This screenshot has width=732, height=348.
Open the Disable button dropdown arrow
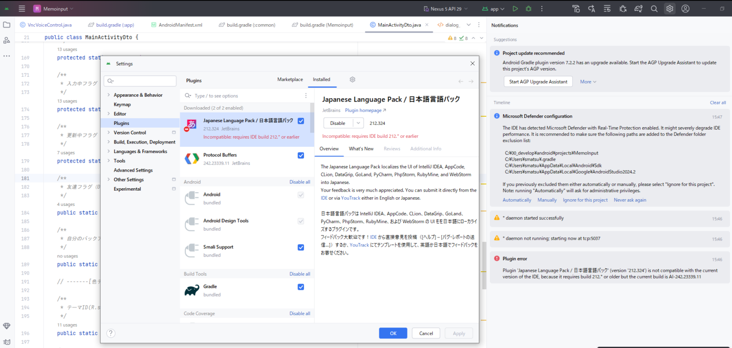click(358, 123)
